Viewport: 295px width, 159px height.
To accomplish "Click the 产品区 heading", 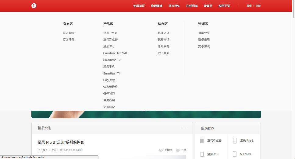I will tap(108, 24).
